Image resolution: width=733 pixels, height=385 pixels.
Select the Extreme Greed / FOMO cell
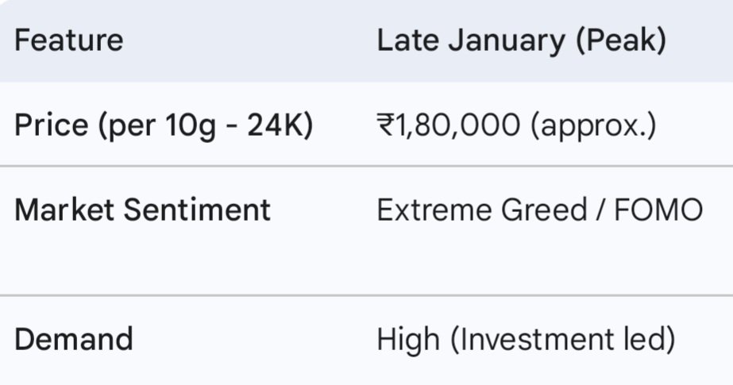(x=539, y=210)
